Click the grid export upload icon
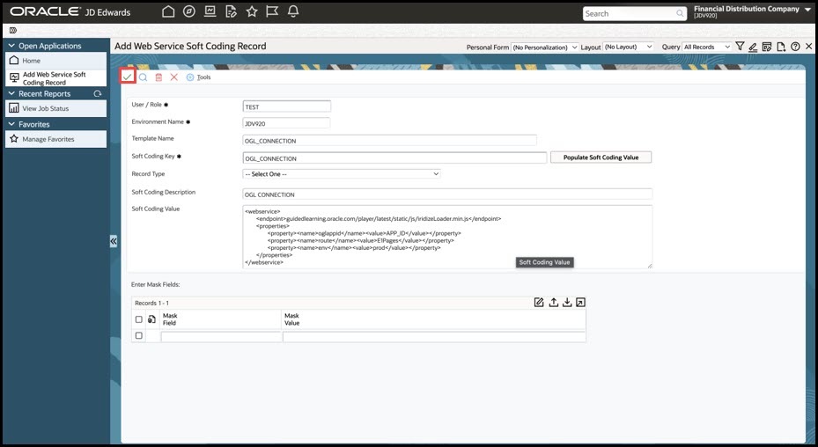The width and height of the screenshot is (818, 447). click(554, 303)
